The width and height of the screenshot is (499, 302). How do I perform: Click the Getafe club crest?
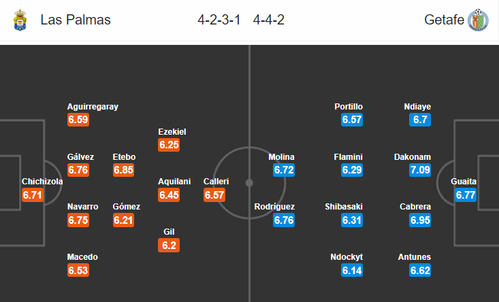tap(478, 20)
